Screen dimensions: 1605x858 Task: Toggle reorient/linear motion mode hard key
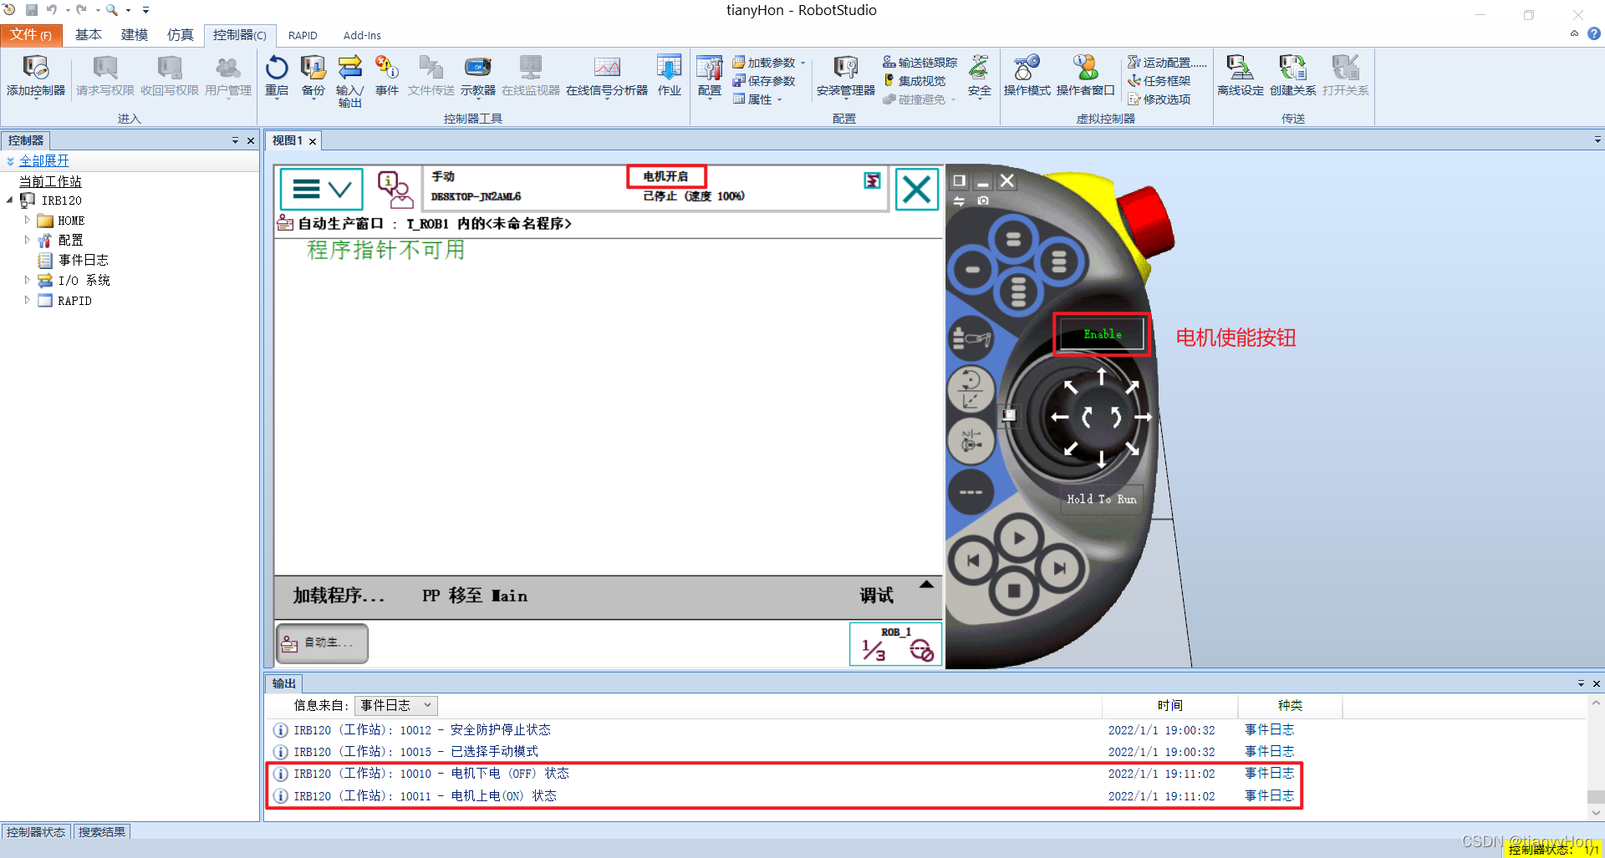(x=971, y=389)
